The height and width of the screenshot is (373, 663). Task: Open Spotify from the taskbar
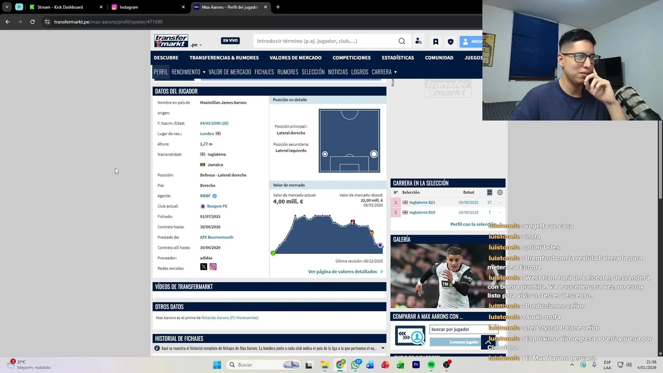(x=431, y=365)
